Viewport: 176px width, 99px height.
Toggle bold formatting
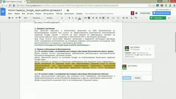[69, 18]
